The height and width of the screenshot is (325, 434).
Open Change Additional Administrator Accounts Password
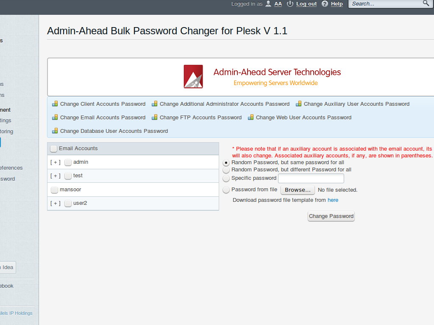point(225,104)
